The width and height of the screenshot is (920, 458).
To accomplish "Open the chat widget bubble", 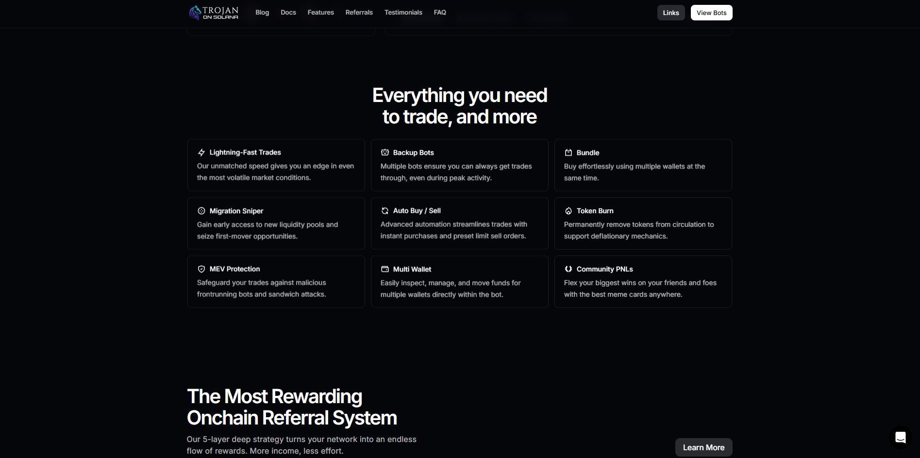I will click(x=900, y=438).
